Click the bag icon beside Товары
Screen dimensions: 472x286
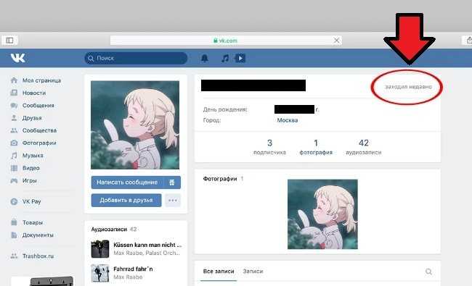(14, 222)
